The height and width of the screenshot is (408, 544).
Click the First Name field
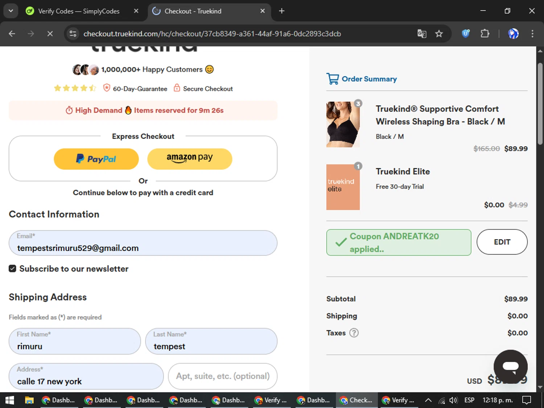click(75, 341)
